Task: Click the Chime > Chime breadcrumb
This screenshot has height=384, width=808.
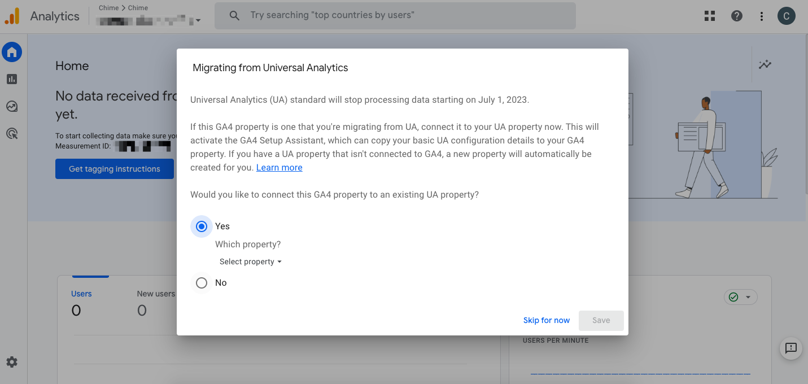Action: click(x=123, y=8)
